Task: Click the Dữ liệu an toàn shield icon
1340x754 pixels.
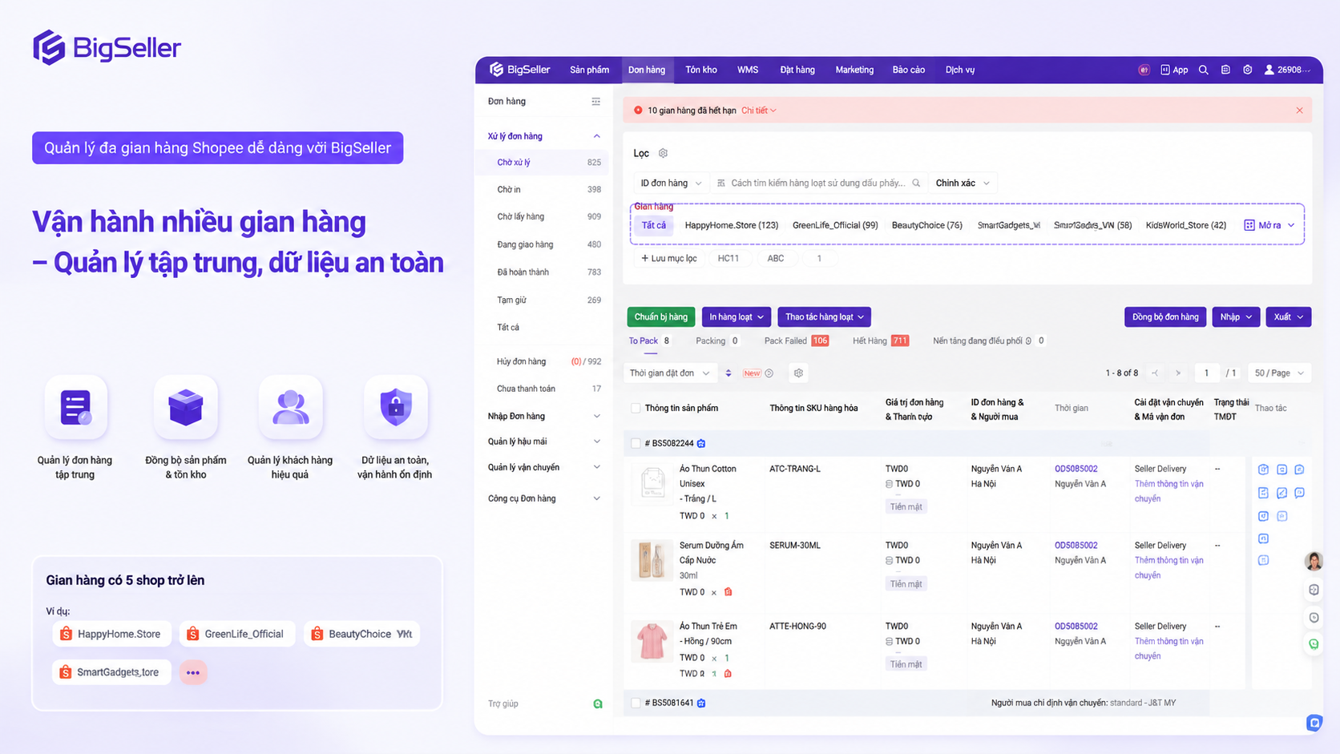Action: click(395, 407)
